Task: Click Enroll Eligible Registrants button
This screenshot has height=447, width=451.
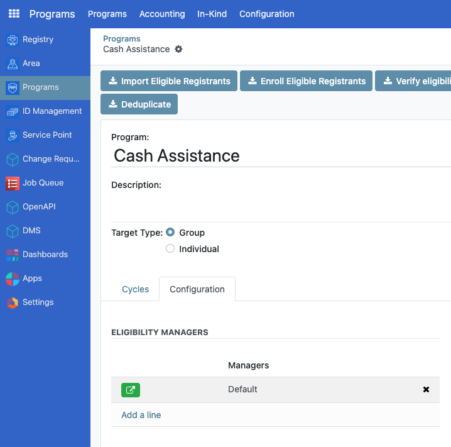Action: [x=306, y=81]
